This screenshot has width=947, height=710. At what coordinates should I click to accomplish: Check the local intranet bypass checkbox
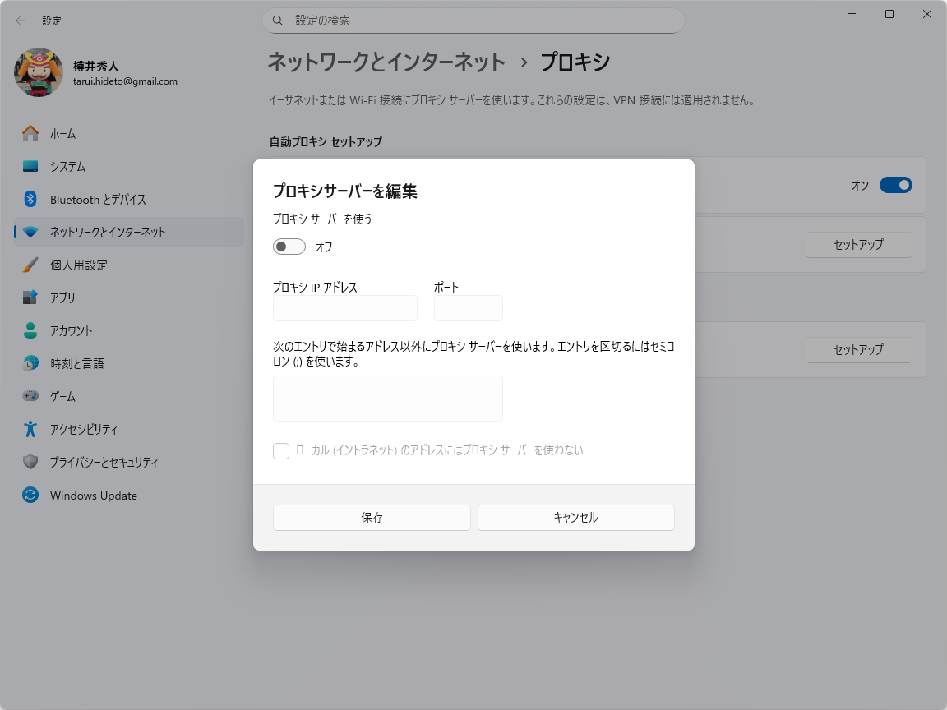click(x=281, y=450)
